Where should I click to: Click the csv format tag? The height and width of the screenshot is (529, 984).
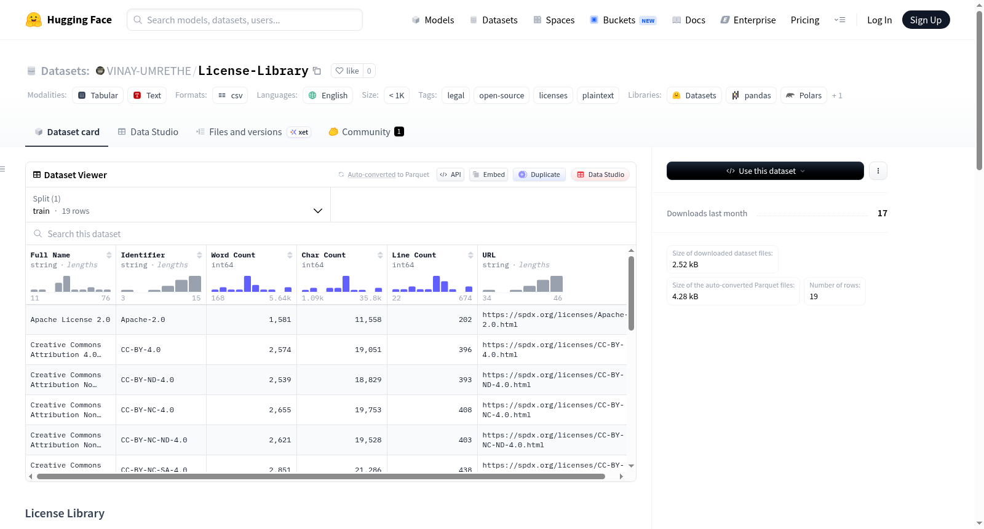coord(230,95)
